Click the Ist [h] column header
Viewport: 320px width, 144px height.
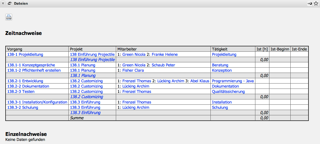[262, 49]
